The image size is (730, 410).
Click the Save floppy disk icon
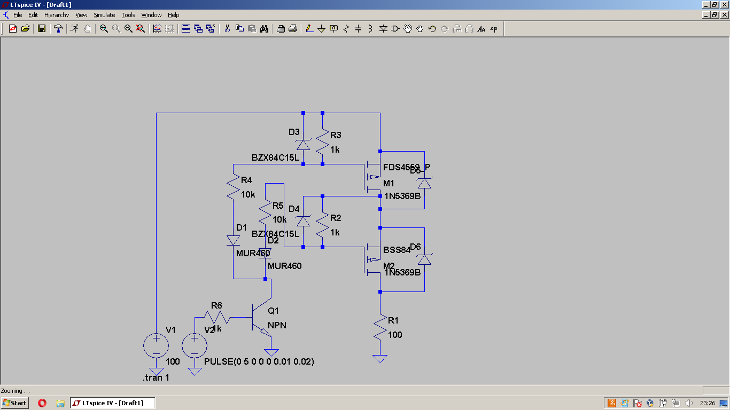tap(42, 29)
